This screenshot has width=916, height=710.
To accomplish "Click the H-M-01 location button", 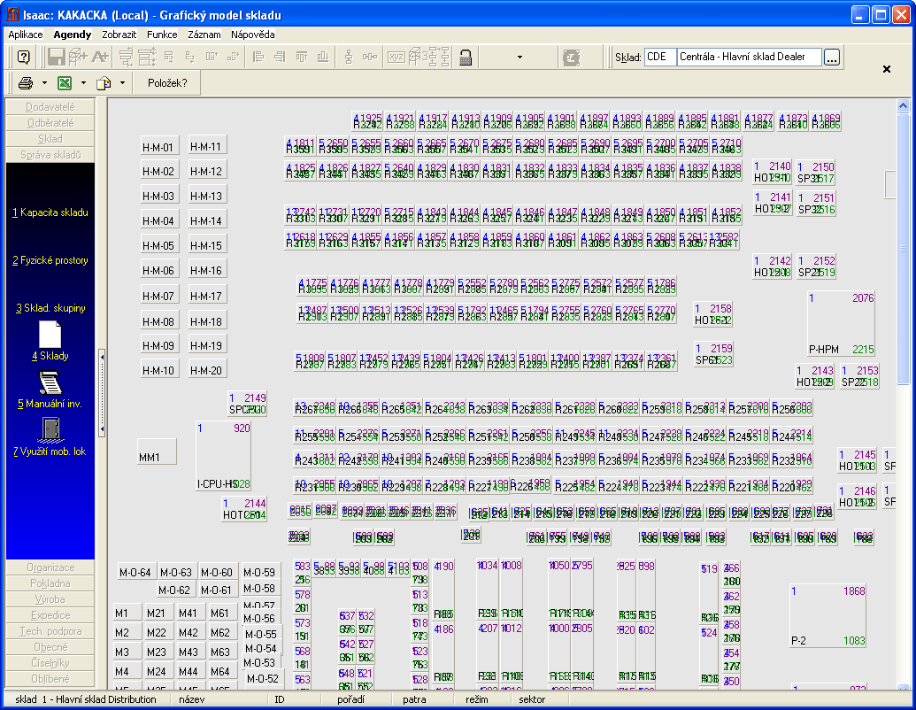I will click(158, 146).
